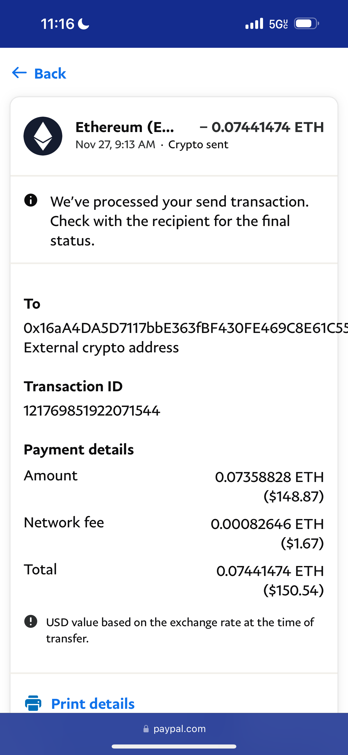The image size is (348, 755).
Task: Tap the Back link text
Action: [50, 73]
